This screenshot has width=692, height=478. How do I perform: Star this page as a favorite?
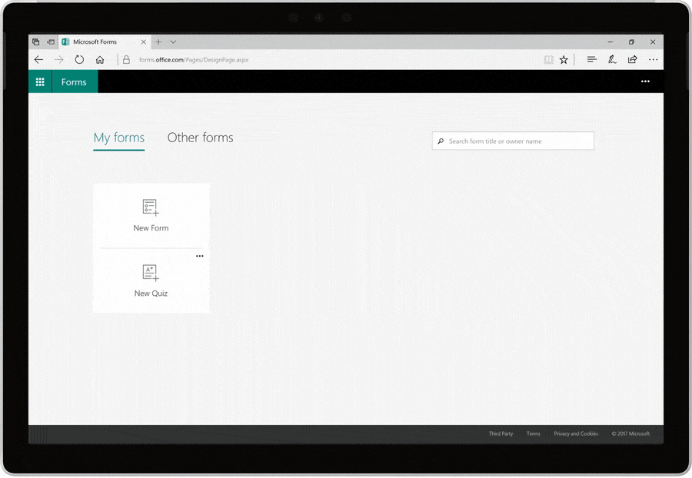(565, 59)
